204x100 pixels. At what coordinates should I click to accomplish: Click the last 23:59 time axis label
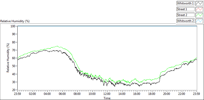click(197, 94)
